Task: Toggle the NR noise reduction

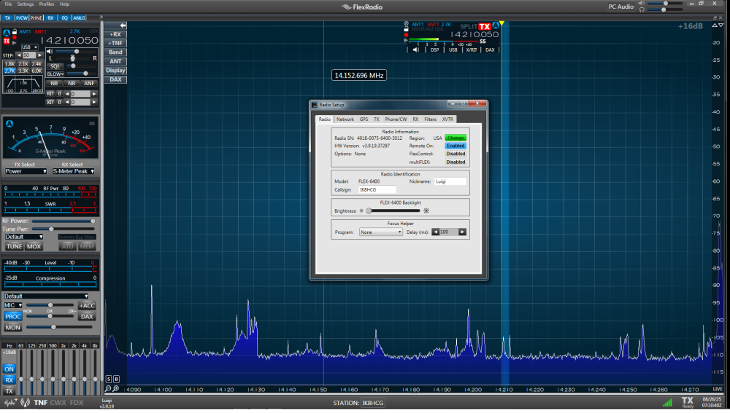Action: [72, 83]
